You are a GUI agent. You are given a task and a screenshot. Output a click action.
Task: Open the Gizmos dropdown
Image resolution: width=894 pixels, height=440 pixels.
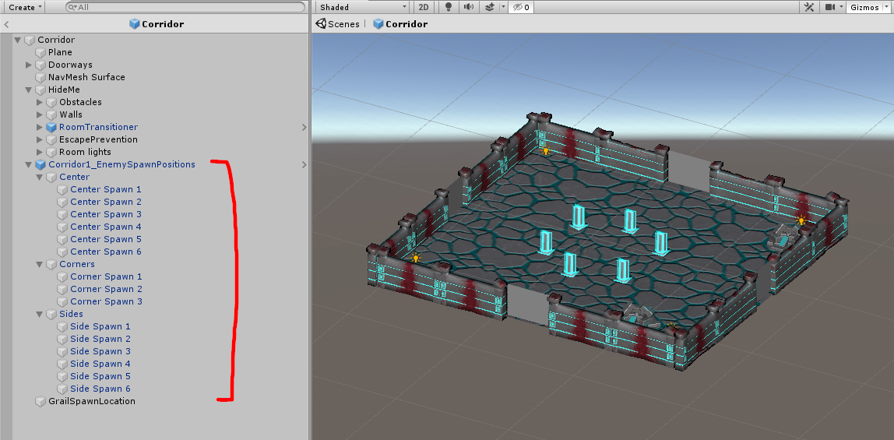(868, 7)
